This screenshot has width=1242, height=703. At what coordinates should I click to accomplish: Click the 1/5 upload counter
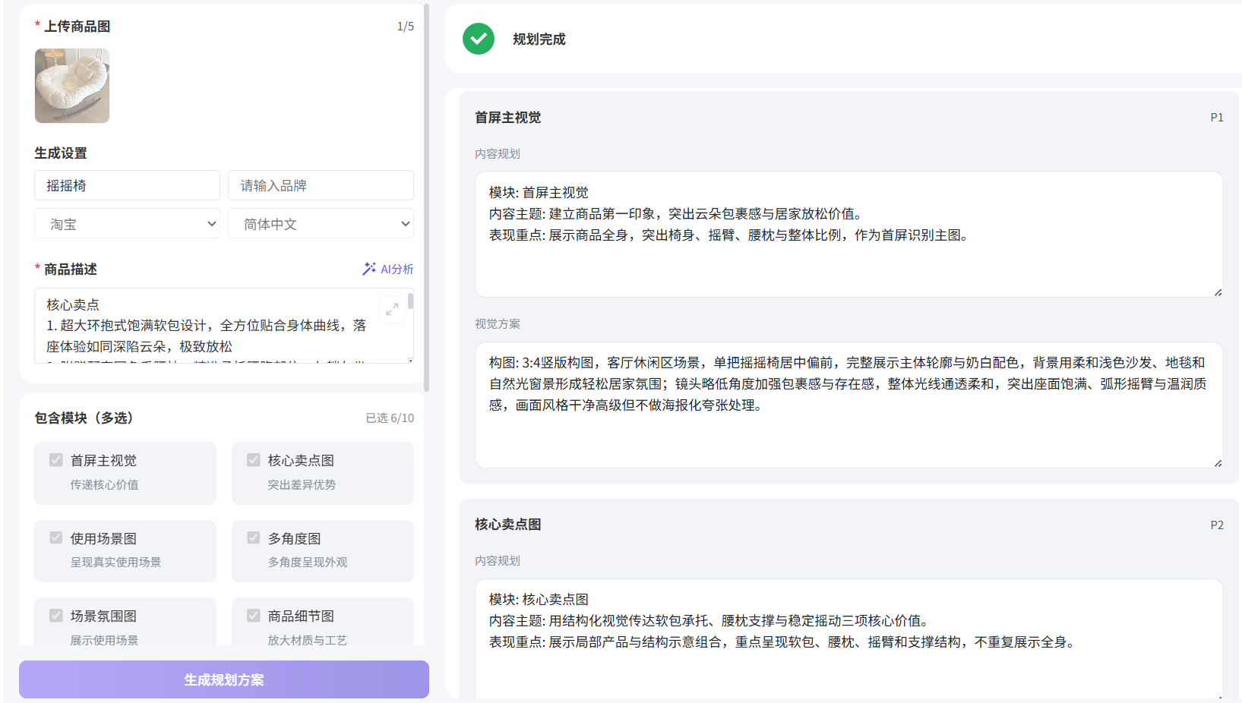click(x=406, y=26)
